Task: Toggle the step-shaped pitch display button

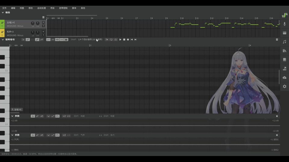Action: [x=37, y=40]
